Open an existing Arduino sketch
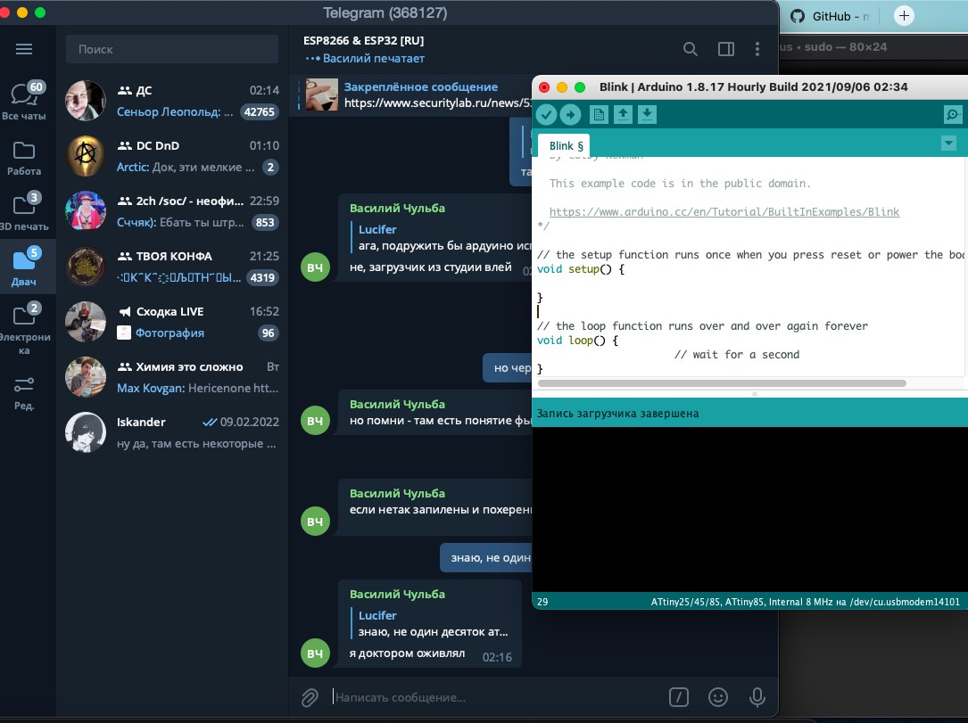The image size is (968, 723). point(623,114)
